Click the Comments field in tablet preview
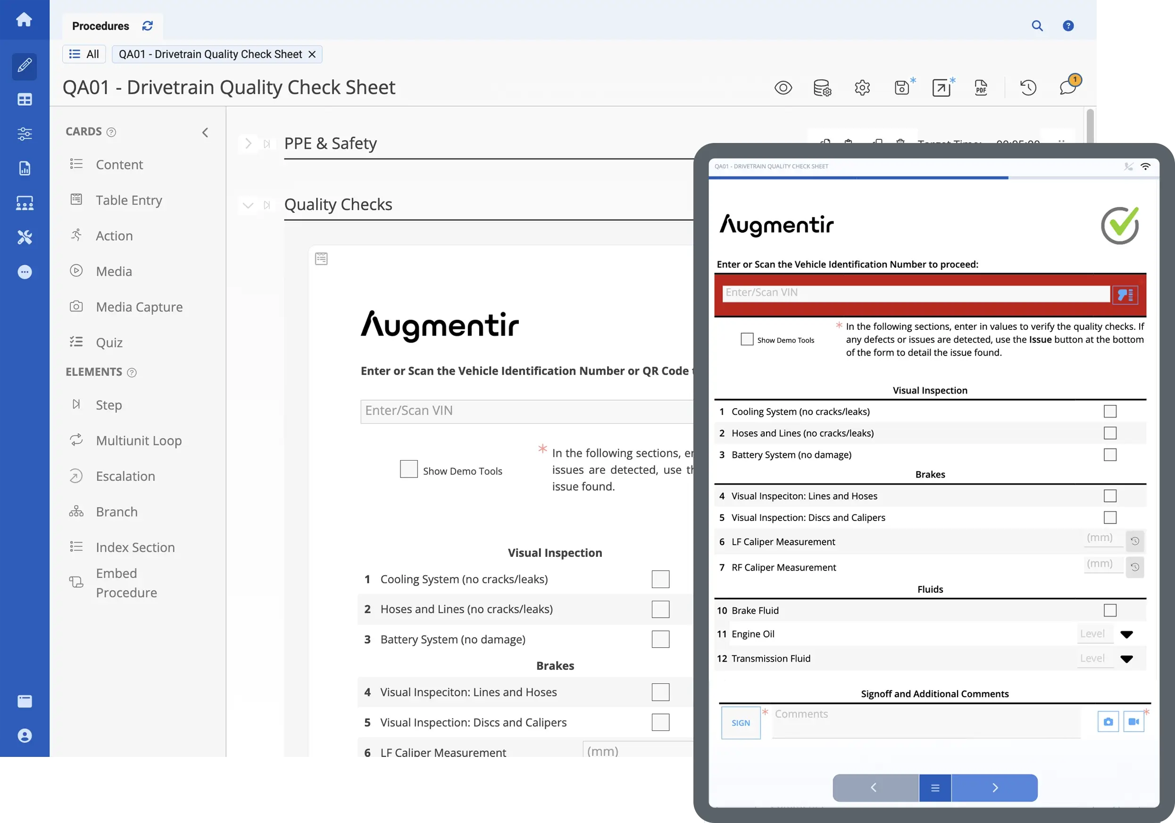The image size is (1175, 823). click(x=926, y=722)
